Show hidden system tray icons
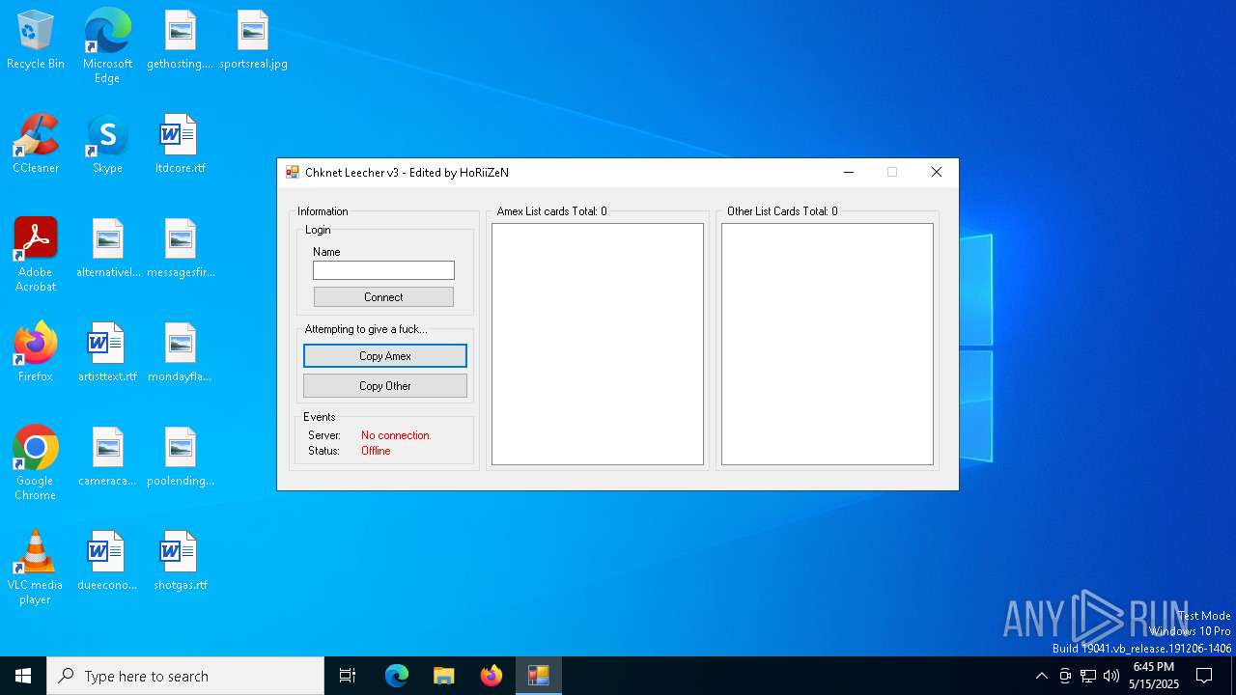The width and height of the screenshot is (1236, 695). pyautogui.click(x=1041, y=676)
